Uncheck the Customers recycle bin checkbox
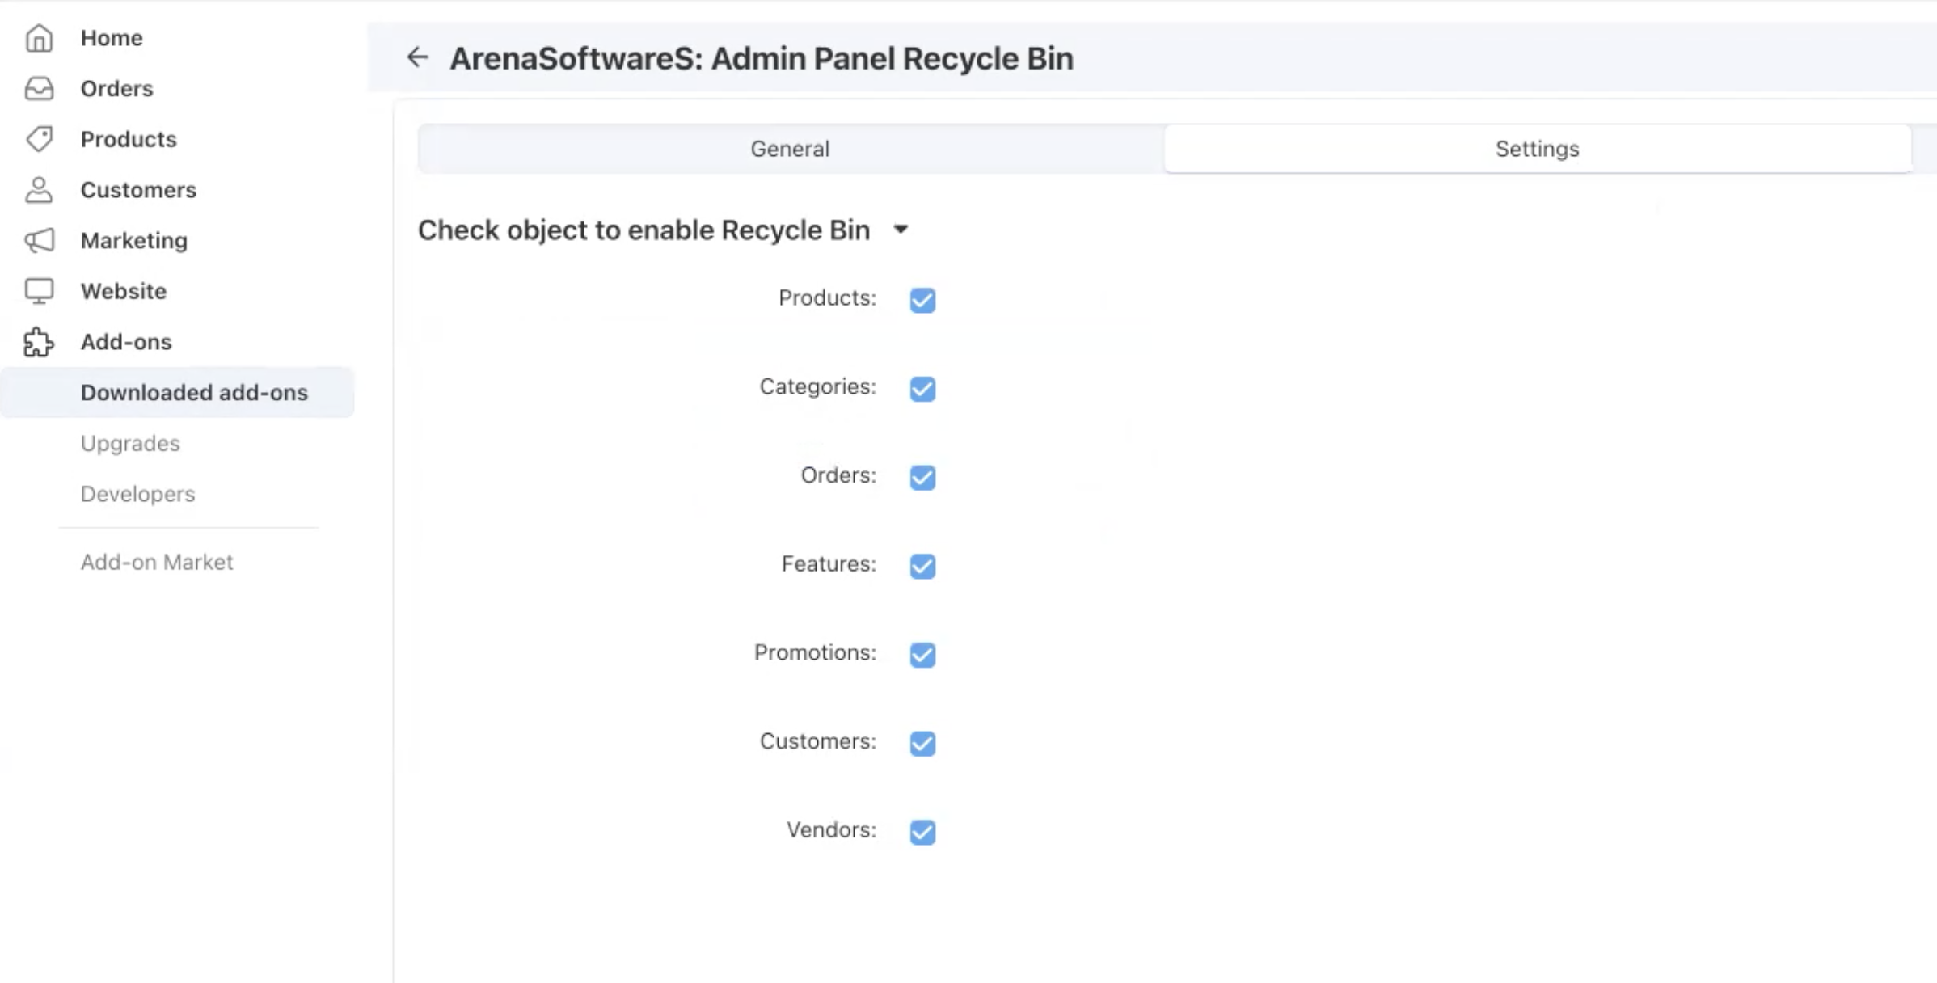This screenshot has height=983, width=1937. tap(922, 743)
